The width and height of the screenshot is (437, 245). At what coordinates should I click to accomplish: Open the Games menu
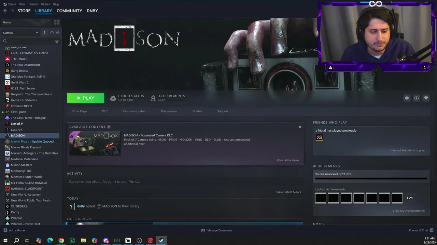click(x=45, y=4)
